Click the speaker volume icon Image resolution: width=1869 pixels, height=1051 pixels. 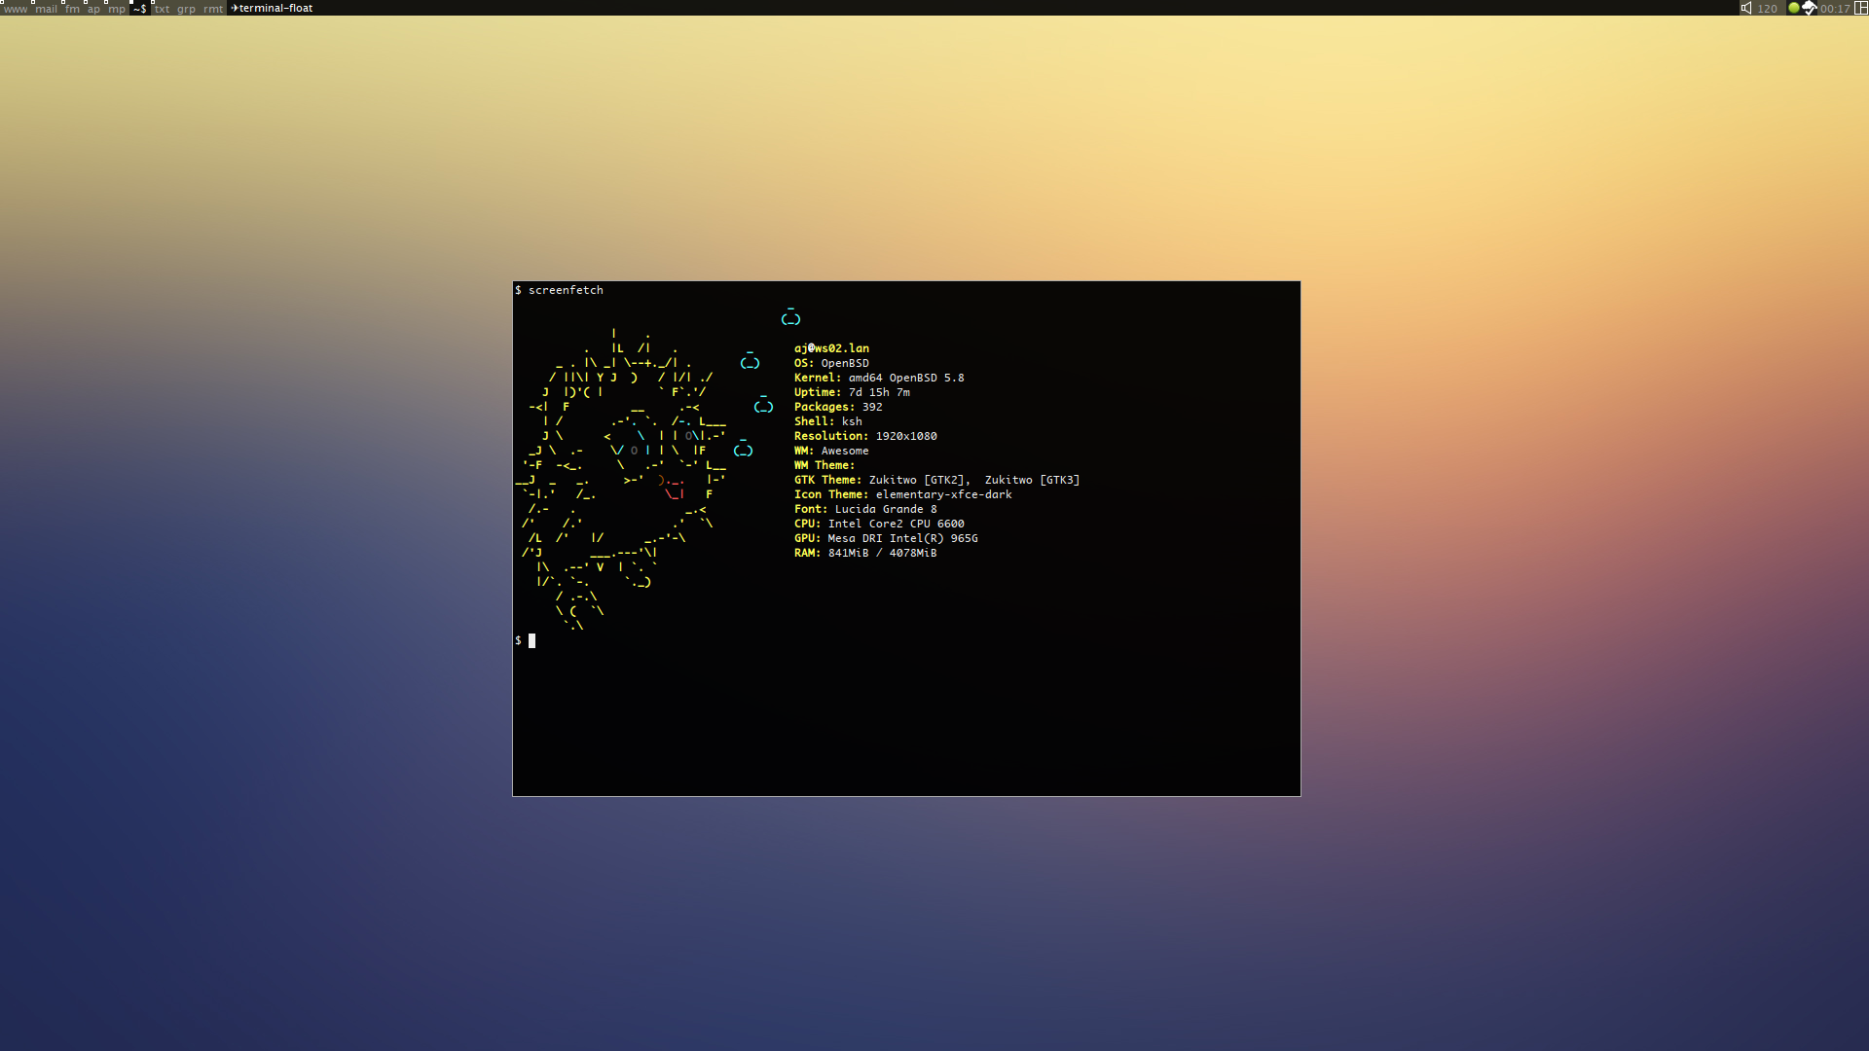pos(1746,8)
